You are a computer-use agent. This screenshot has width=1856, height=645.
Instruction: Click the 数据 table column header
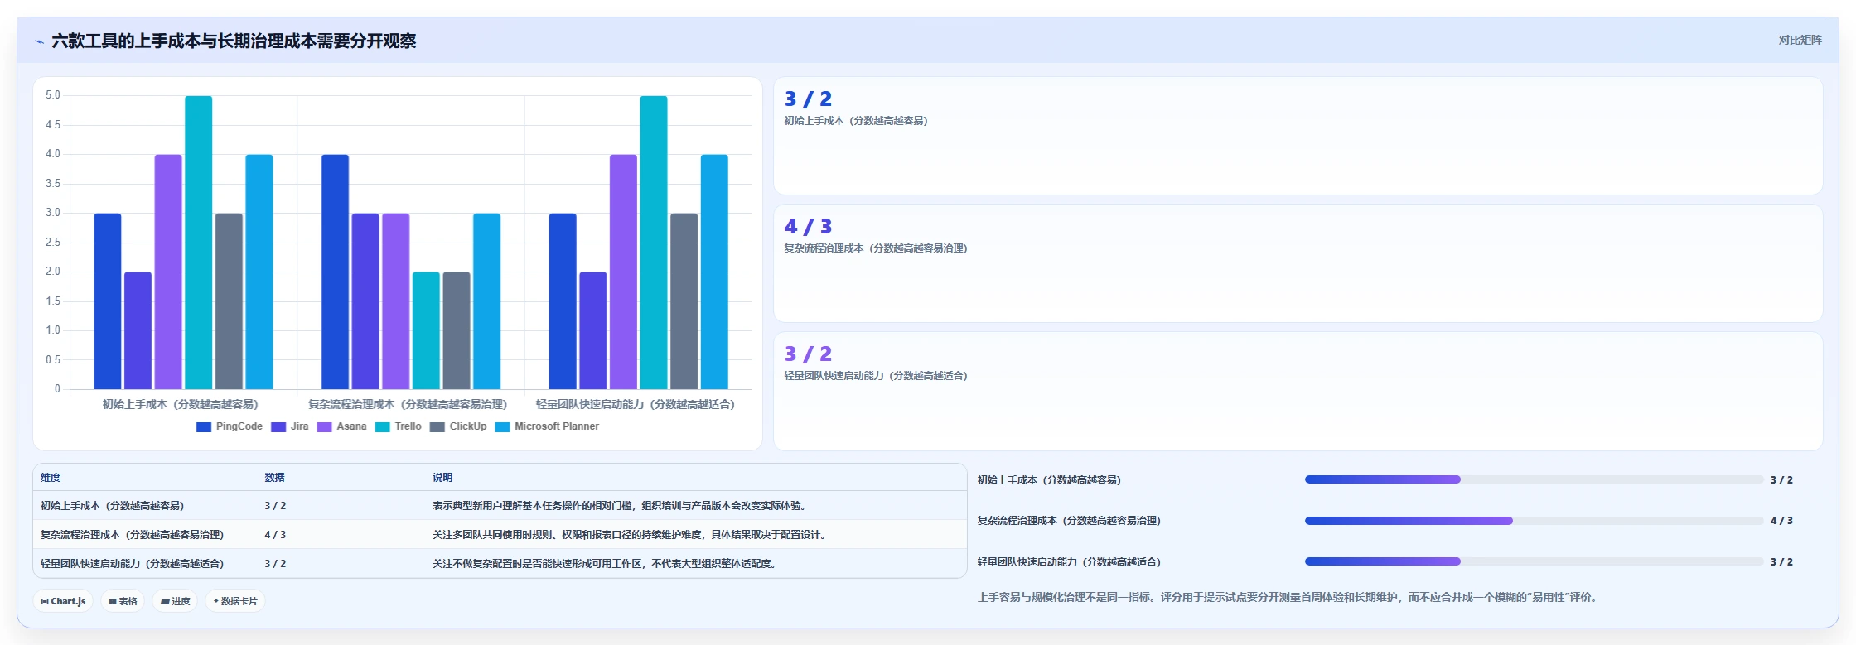pyautogui.click(x=274, y=478)
